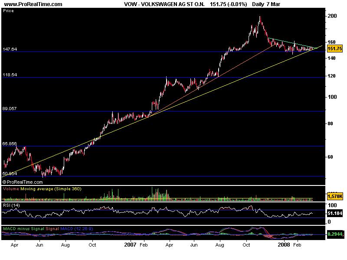347x260 pixels.
Task: Click the Volume indicator label
Action: [11, 189]
